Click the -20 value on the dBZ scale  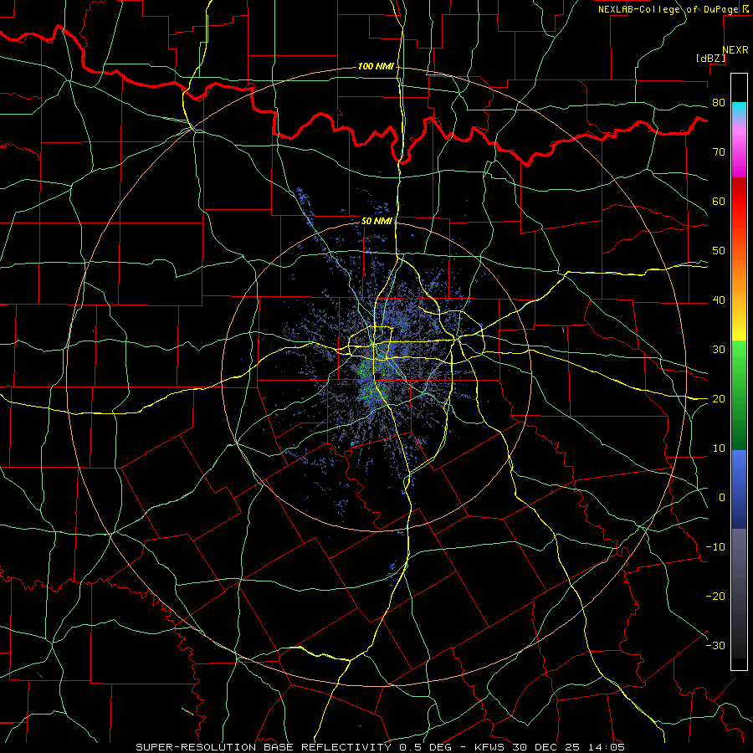(715, 596)
